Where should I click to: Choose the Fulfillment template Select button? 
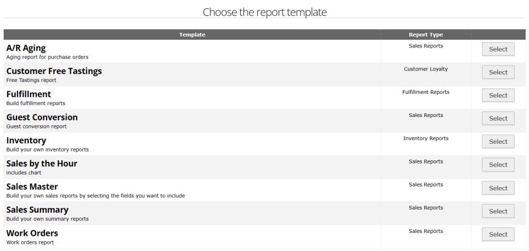498,95
